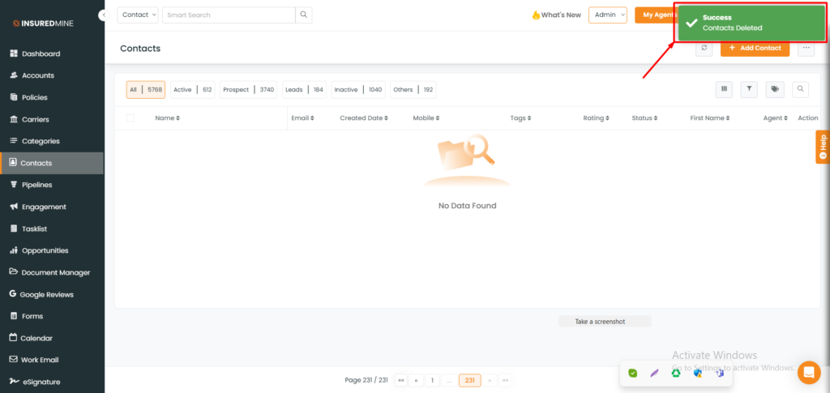Sort by Tags column

(521, 118)
